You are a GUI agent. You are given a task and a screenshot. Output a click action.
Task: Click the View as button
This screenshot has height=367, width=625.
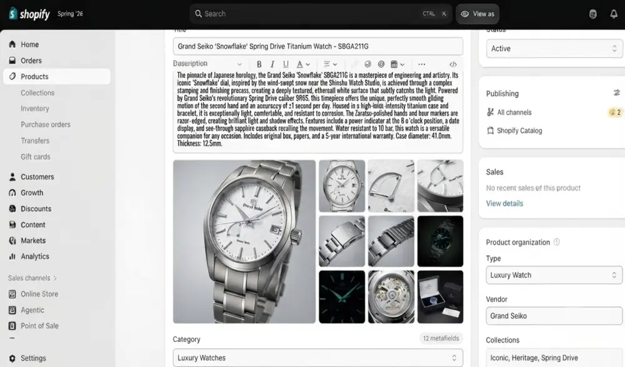(x=477, y=14)
